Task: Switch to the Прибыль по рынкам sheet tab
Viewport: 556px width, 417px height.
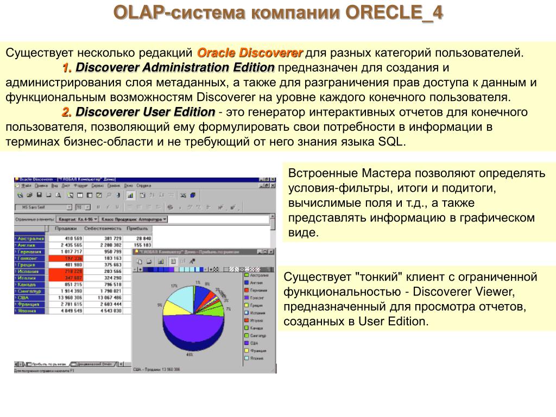Action: click(48, 364)
